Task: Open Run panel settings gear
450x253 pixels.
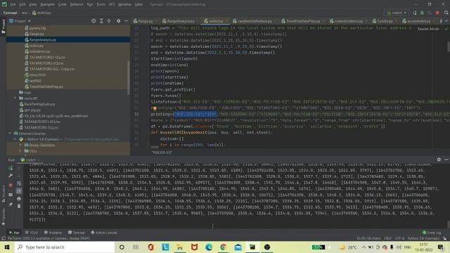Action: 439,160
